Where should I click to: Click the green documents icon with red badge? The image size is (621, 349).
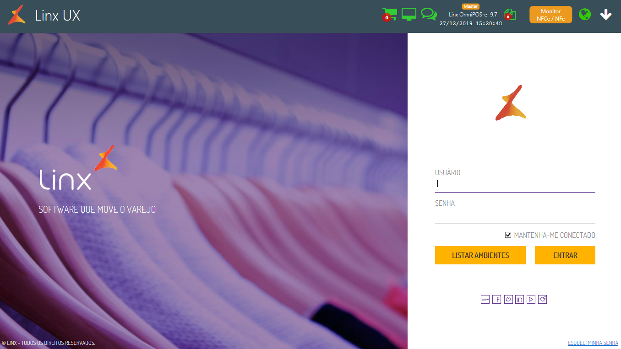click(510, 15)
